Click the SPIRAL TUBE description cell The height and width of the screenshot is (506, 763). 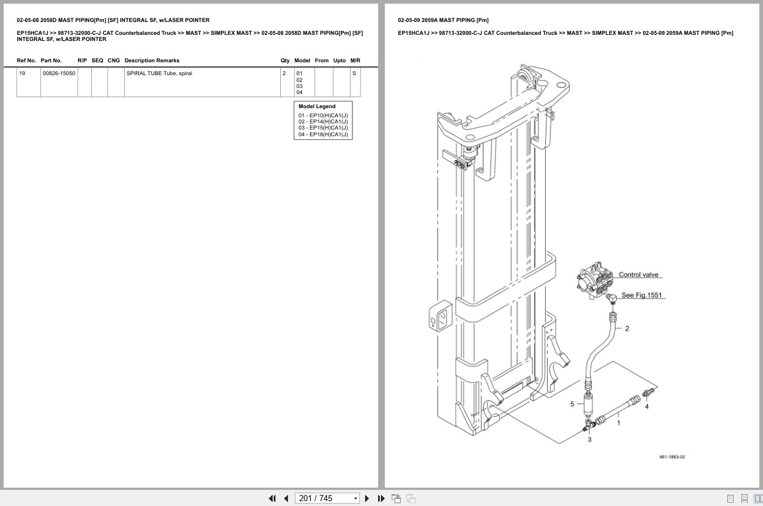[202, 82]
